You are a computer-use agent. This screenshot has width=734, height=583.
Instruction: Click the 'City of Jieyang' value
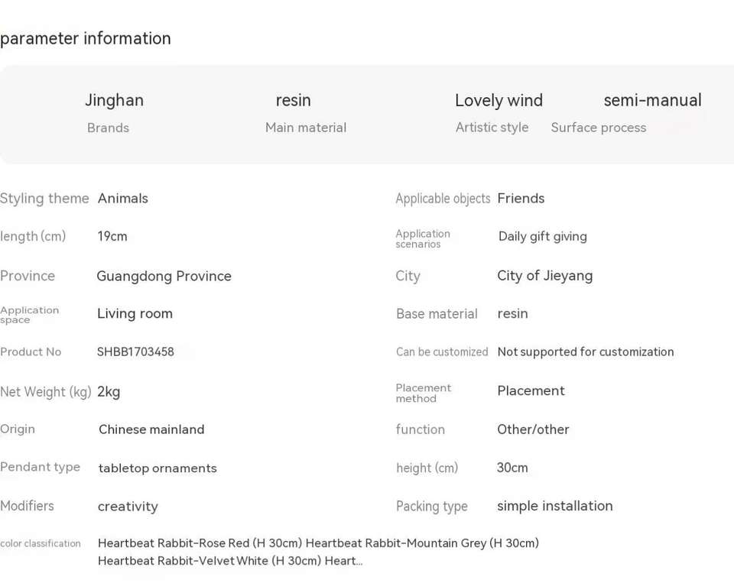click(x=544, y=276)
